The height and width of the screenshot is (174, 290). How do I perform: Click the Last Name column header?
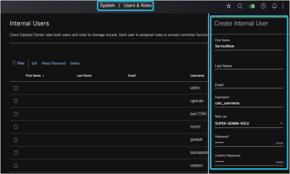[x=84, y=76]
